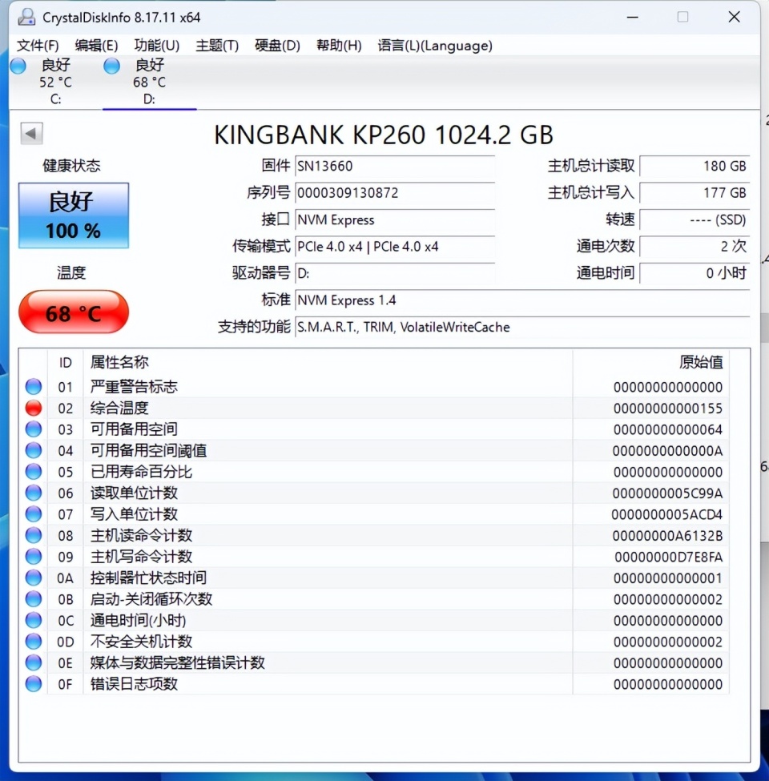The height and width of the screenshot is (781, 769).
Task: Click the blue dot beside 通电时间(小时)
Action: [33, 619]
